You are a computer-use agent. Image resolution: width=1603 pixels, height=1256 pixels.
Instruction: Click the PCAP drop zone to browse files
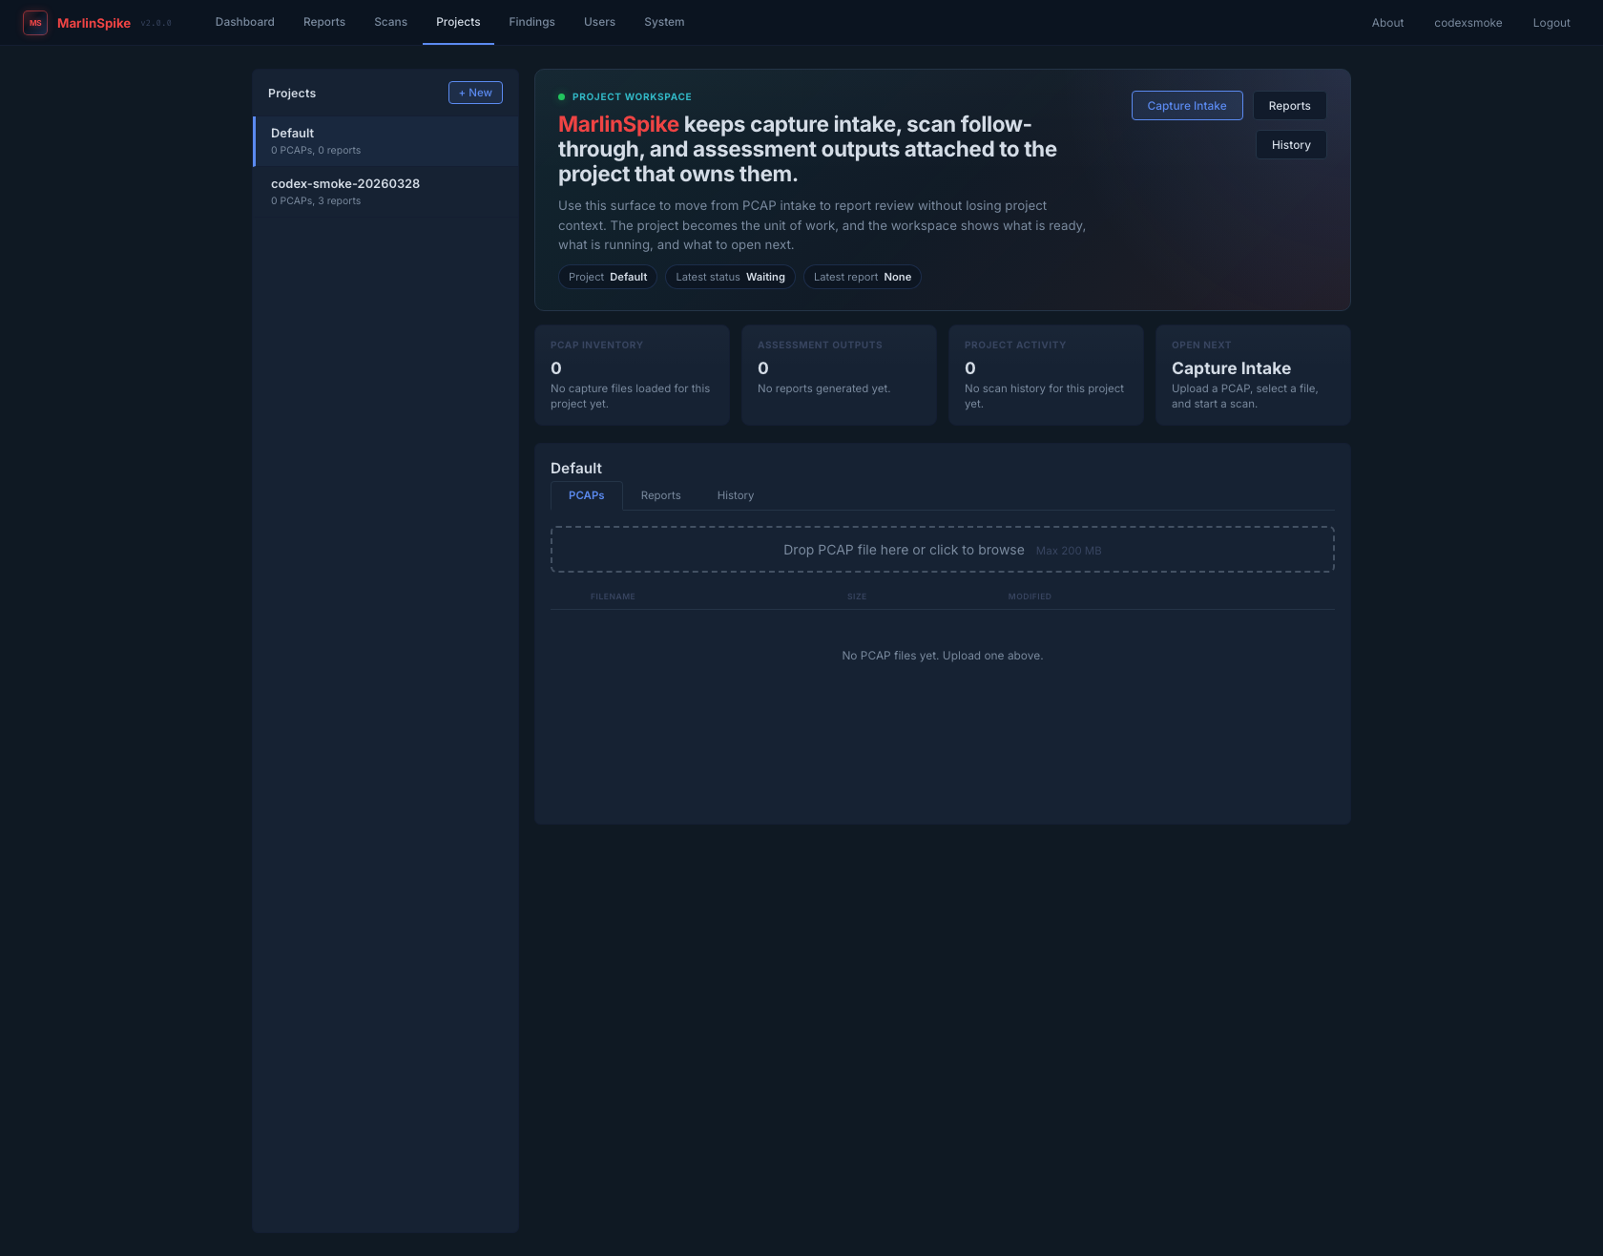pos(943,550)
